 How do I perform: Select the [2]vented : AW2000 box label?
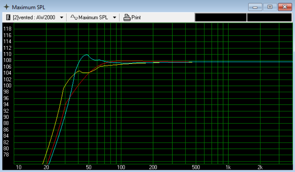tap(34, 17)
